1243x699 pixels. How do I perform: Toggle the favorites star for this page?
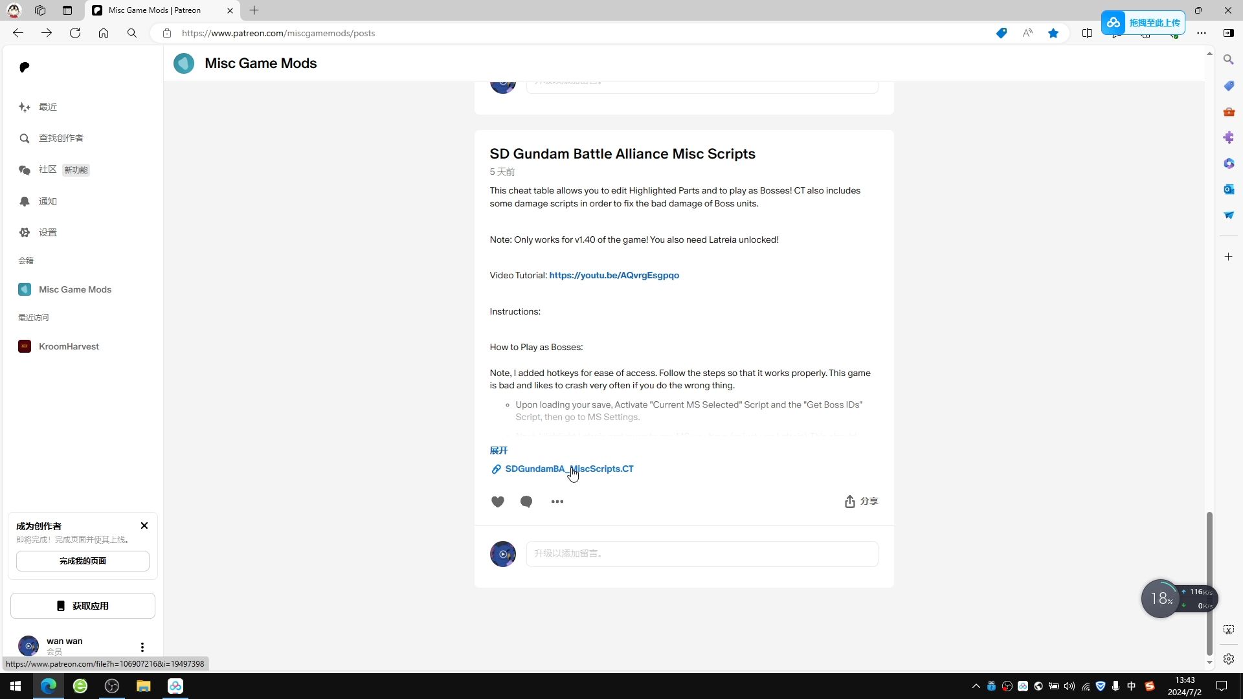(x=1053, y=34)
